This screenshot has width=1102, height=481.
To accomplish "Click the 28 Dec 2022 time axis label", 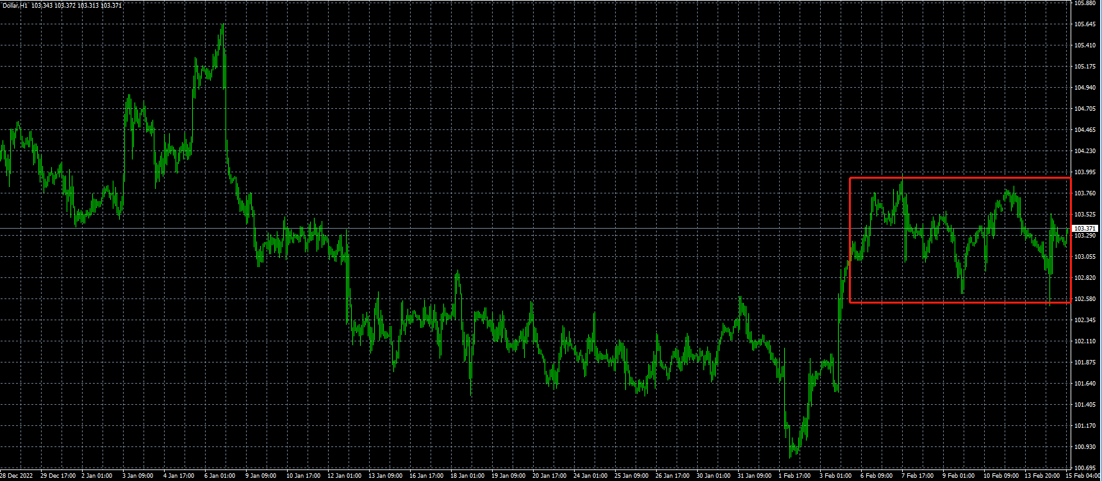I will pos(17,476).
